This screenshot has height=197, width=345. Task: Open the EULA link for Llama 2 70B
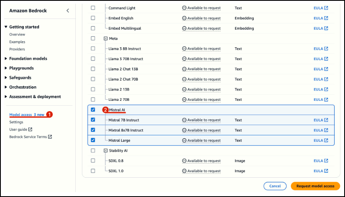click(321, 100)
